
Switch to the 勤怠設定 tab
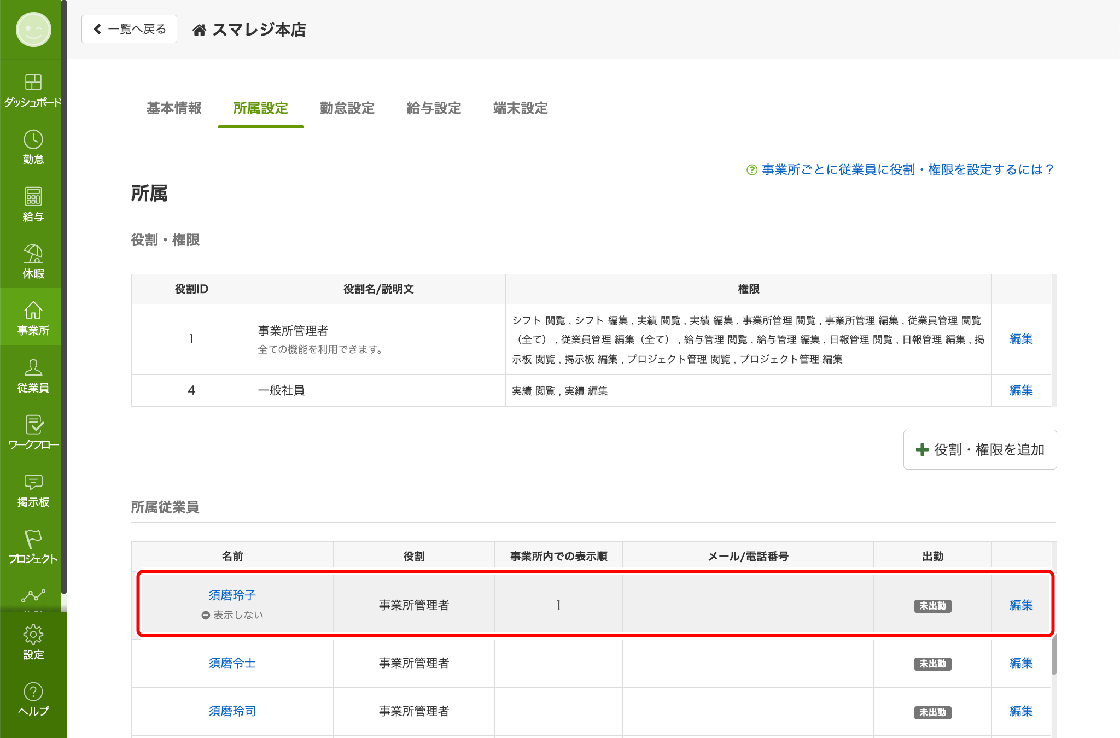pos(347,108)
